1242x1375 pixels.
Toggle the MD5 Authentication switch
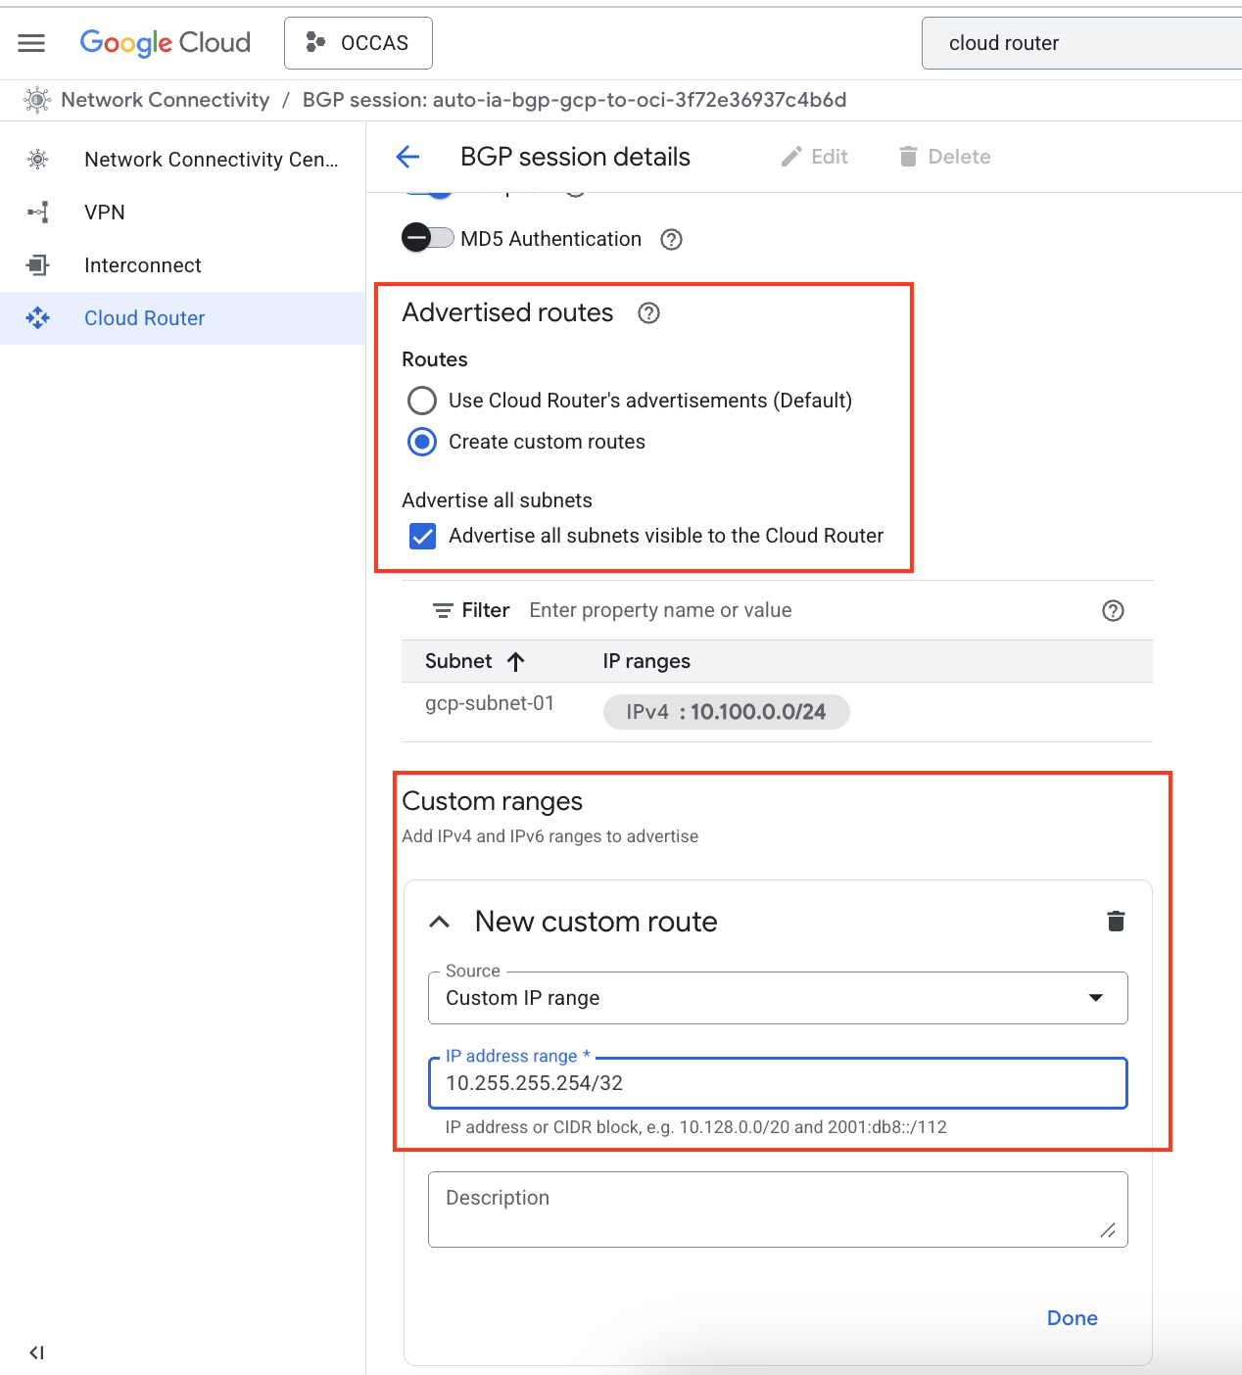point(428,238)
